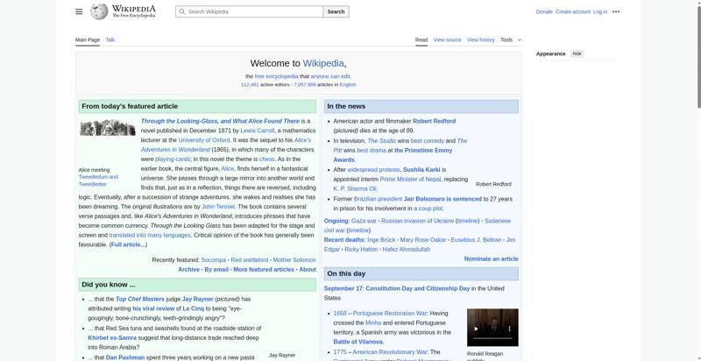Open the three-dots personal tools menu
The image size is (701, 361).
616,11
